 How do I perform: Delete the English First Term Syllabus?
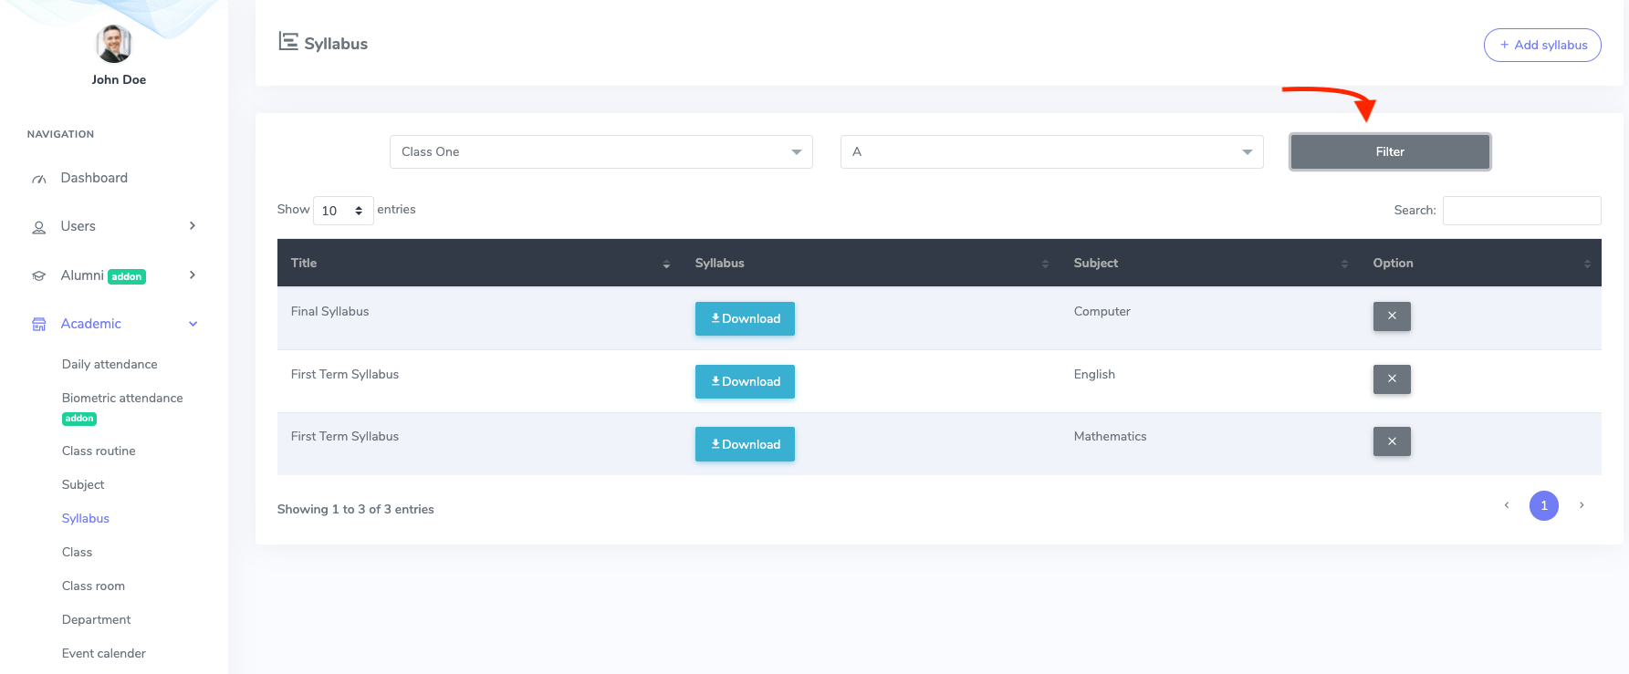[1391, 379]
